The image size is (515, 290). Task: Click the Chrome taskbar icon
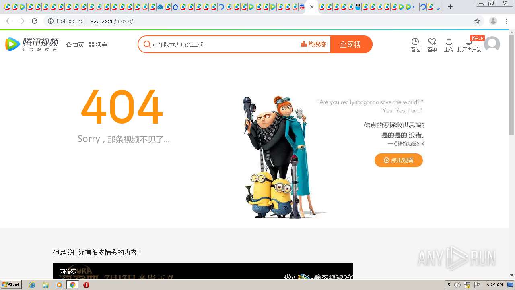73,285
